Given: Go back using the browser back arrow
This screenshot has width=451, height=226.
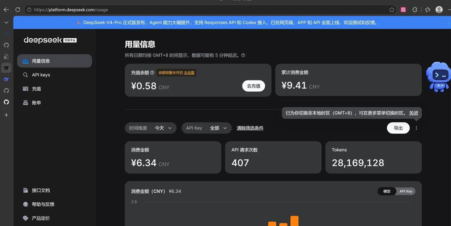Looking at the screenshot, I should pos(6,10).
